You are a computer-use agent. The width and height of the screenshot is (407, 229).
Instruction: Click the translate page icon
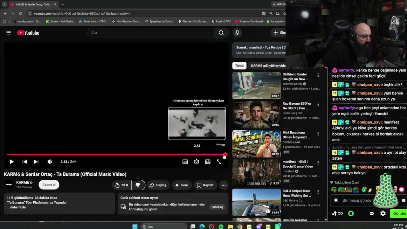pos(264,13)
